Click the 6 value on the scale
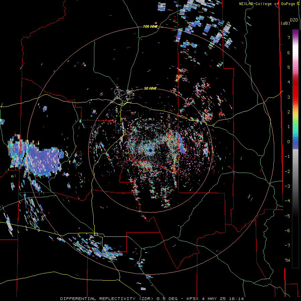Screen dimensions: 301x301 click(x=289, y=53)
